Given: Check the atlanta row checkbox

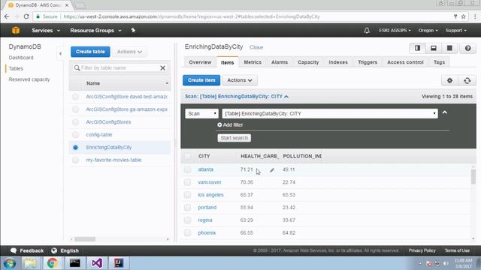Looking at the screenshot, I should coord(187,169).
